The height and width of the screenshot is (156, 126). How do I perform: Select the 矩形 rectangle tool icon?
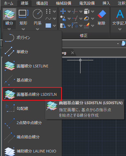click(23, 14)
